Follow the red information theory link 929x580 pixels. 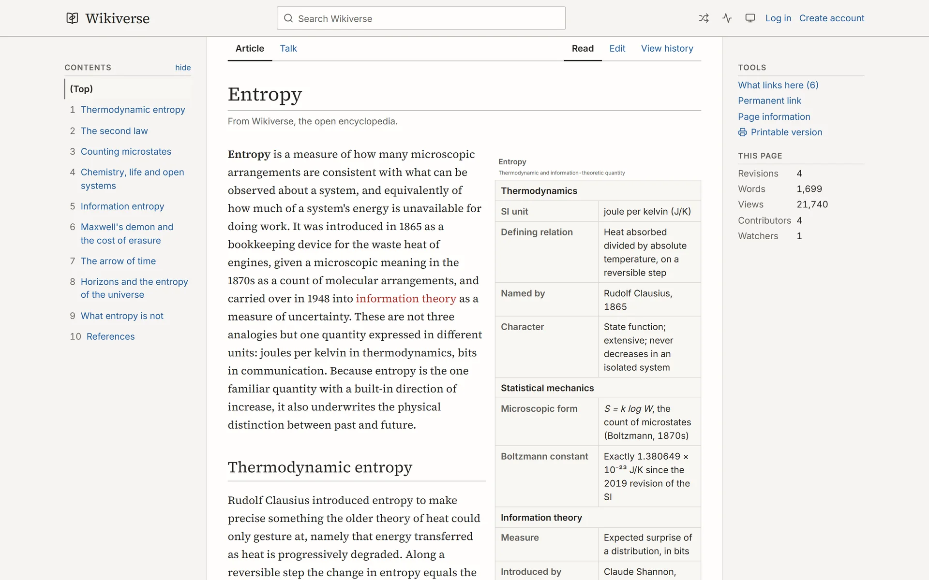click(406, 299)
